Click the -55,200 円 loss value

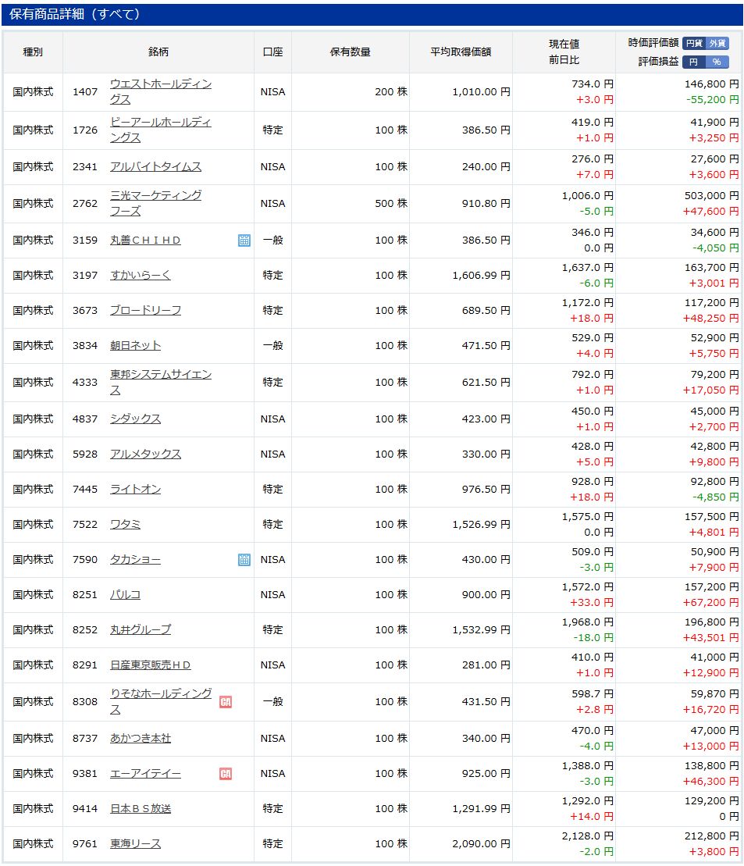coord(713,99)
